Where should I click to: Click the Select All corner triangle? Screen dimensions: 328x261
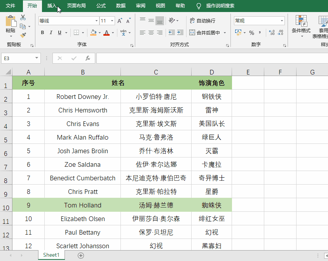point(8,72)
